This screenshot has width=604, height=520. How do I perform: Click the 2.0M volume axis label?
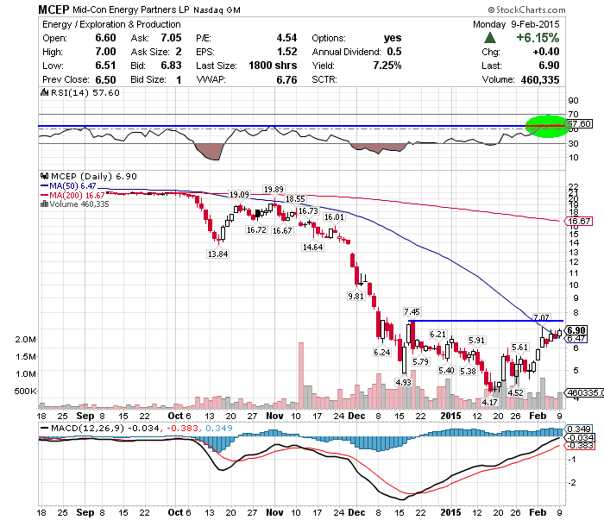click(x=25, y=340)
